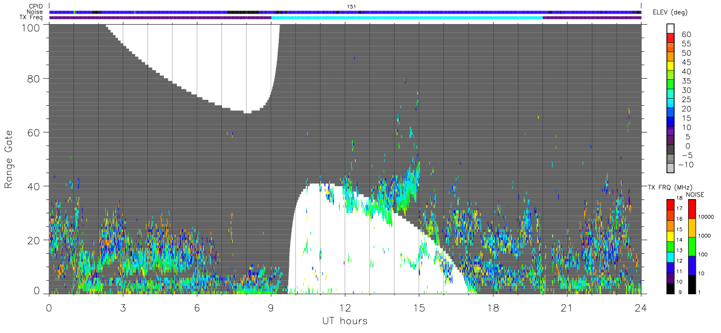
Task: Click the x-axis tick label '24'
Action: tap(641, 308)
